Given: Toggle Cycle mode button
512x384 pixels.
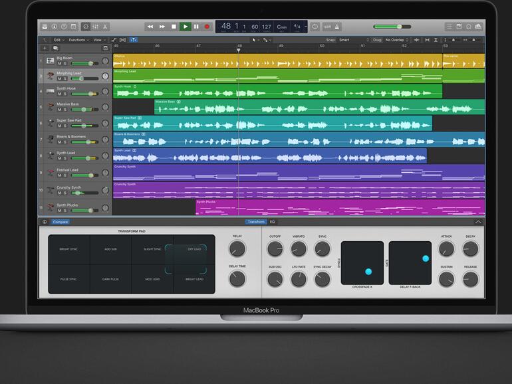Looking at the screenshot, I should pos(315,27).
